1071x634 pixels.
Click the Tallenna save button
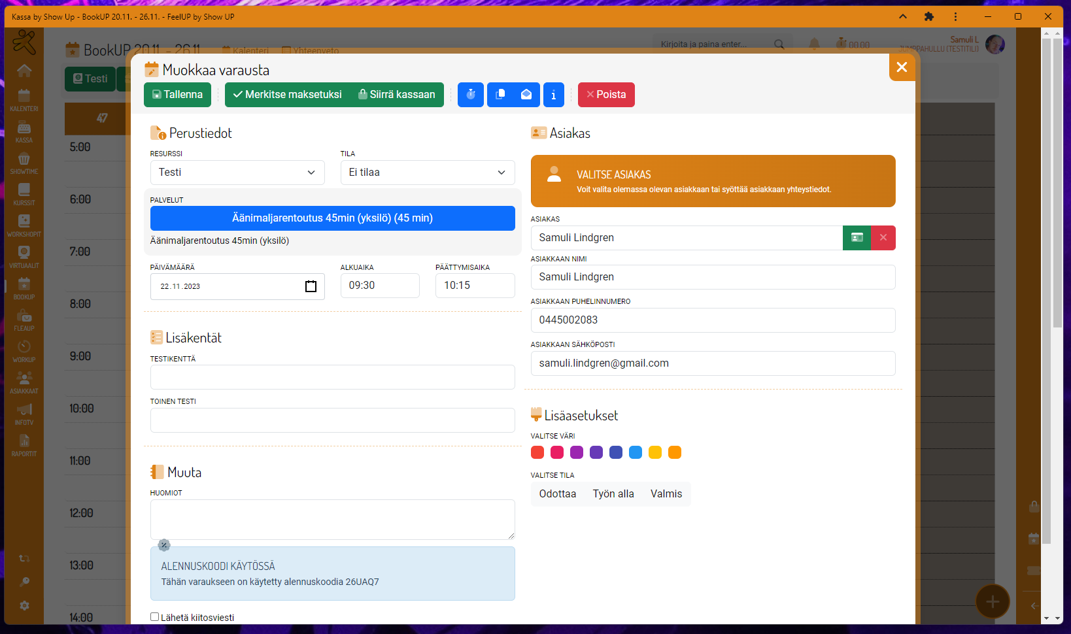177,95
